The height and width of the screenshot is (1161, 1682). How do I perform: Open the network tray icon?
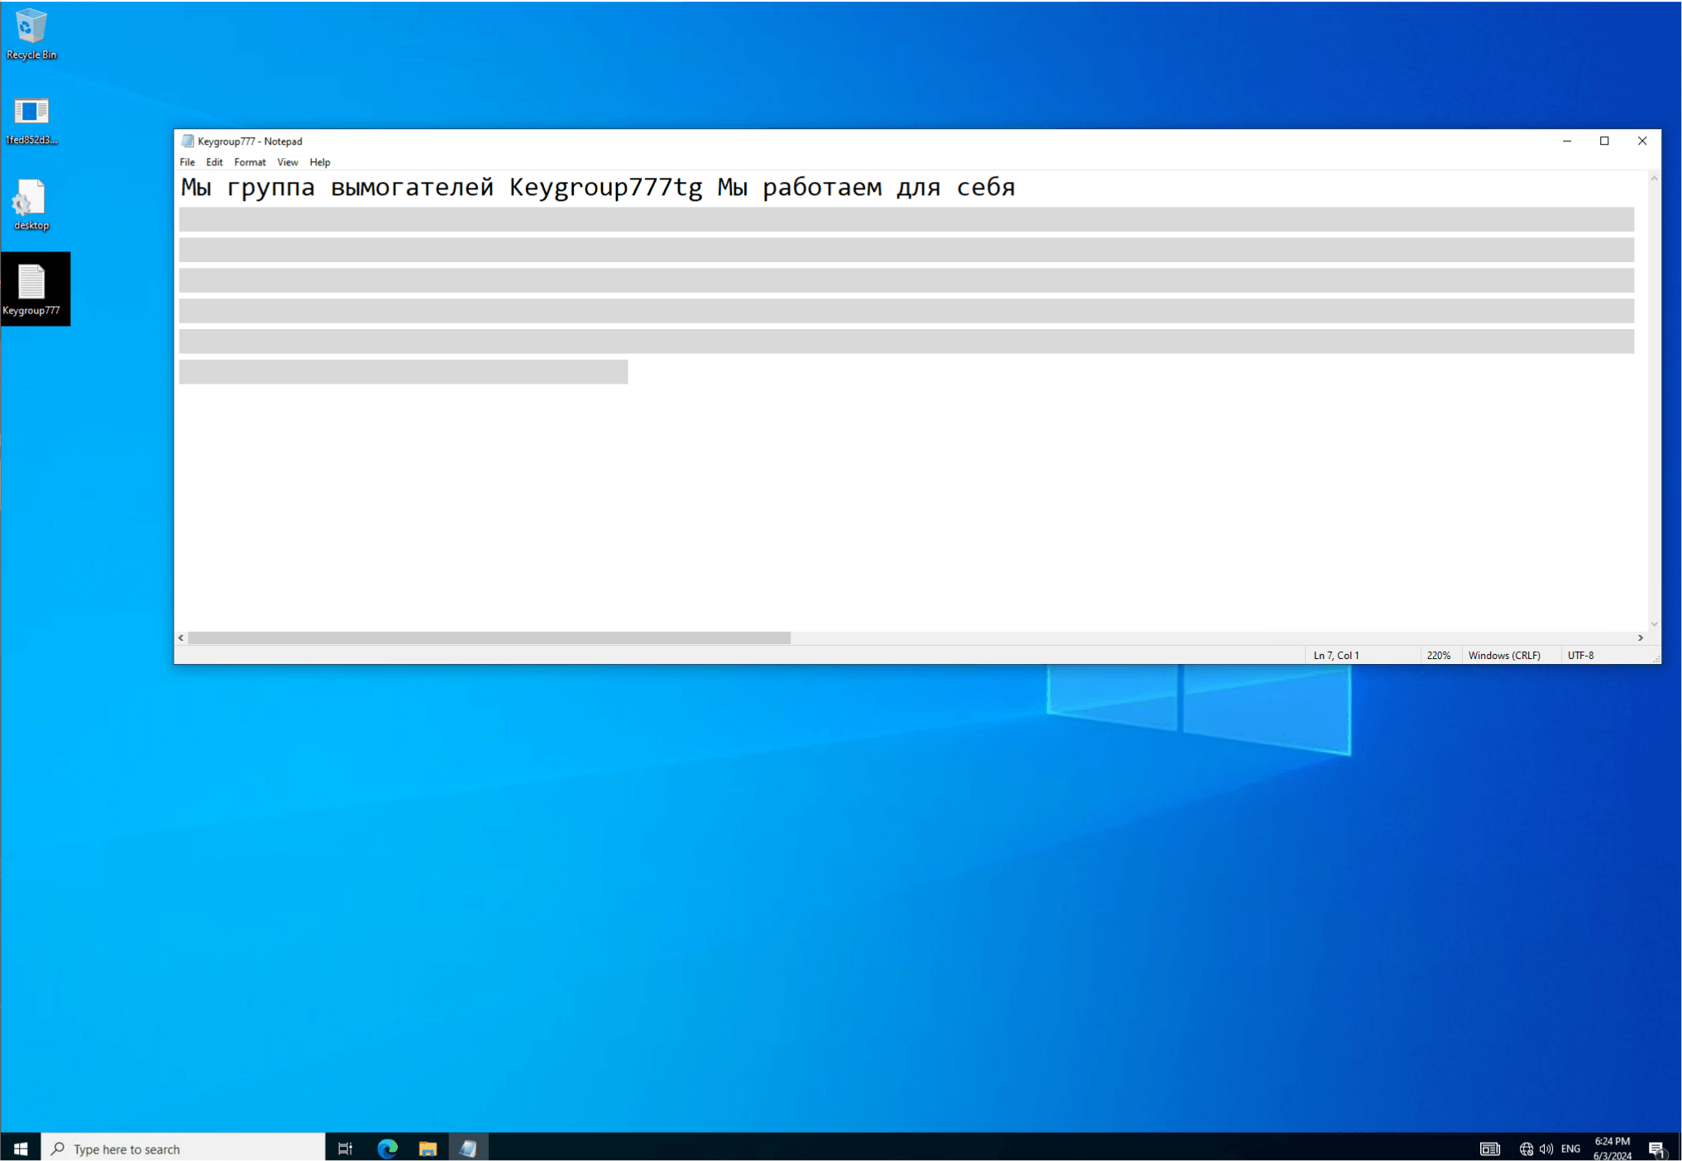coord(1526,1148)
